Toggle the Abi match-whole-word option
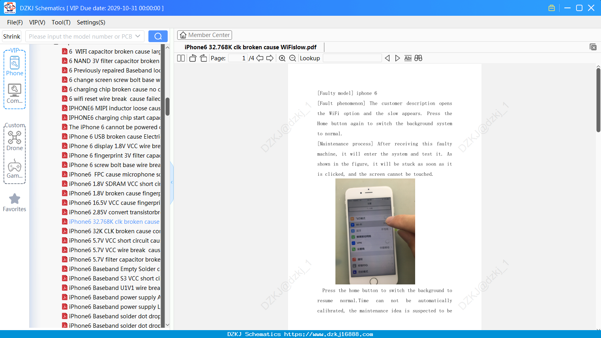The width and height of the screenshot is (601, 338). (x=408, y=58)
